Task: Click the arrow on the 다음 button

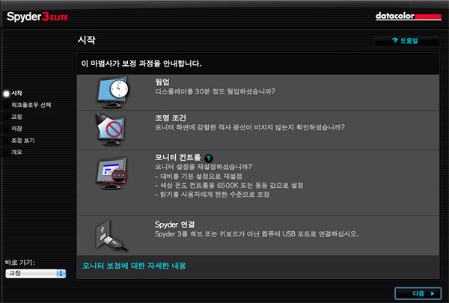Action: tap(433, 293)
